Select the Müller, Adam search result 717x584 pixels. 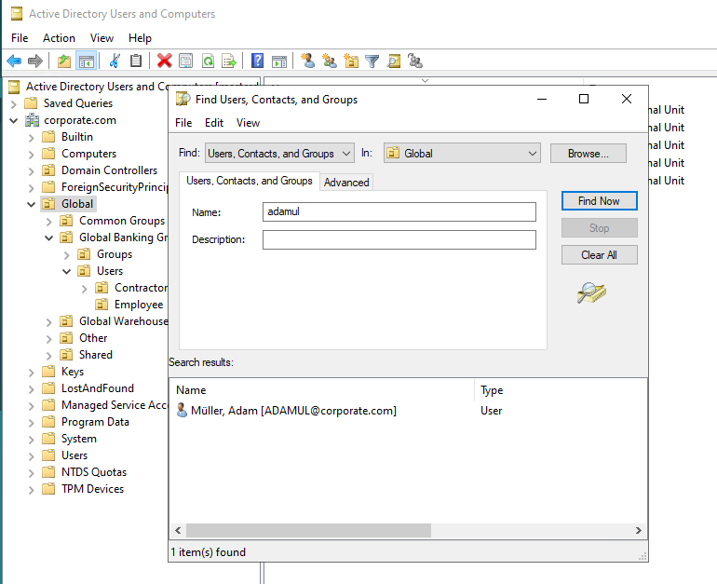[293, 411]
